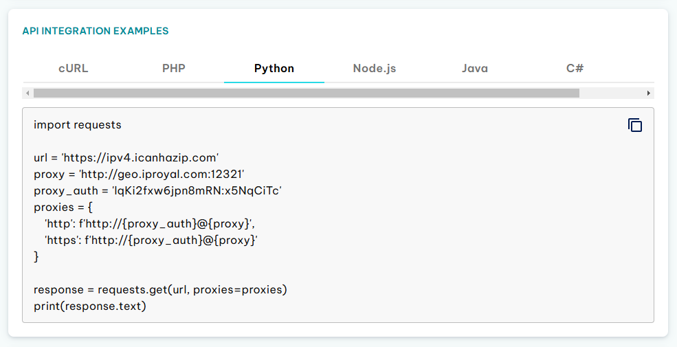Click the horizontal scrollbar thumb under the tabs

pyautogui.click(x=307, y=93)
